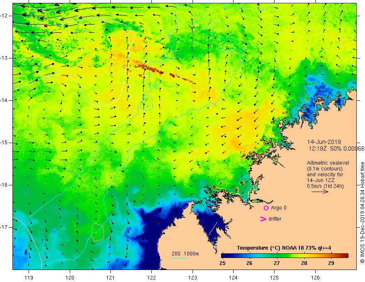Click the magenta Argo circle legend marker
This screenshot has height=282, width=365.
(x=266, y=208)
